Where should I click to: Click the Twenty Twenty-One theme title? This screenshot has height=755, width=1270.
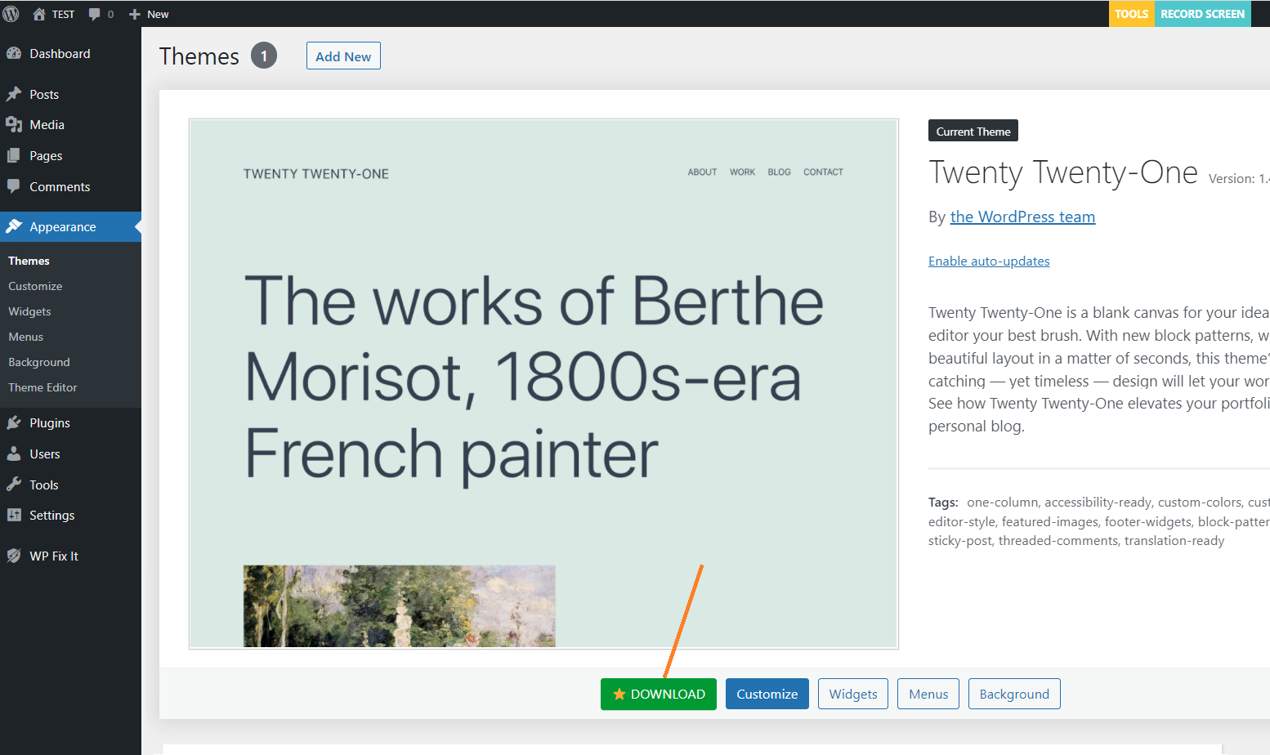point(1063,172)
